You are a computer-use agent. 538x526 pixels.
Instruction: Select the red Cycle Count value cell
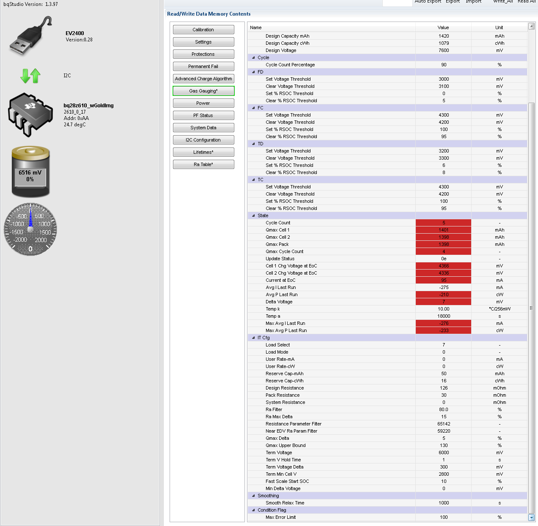tap(443, 223)
